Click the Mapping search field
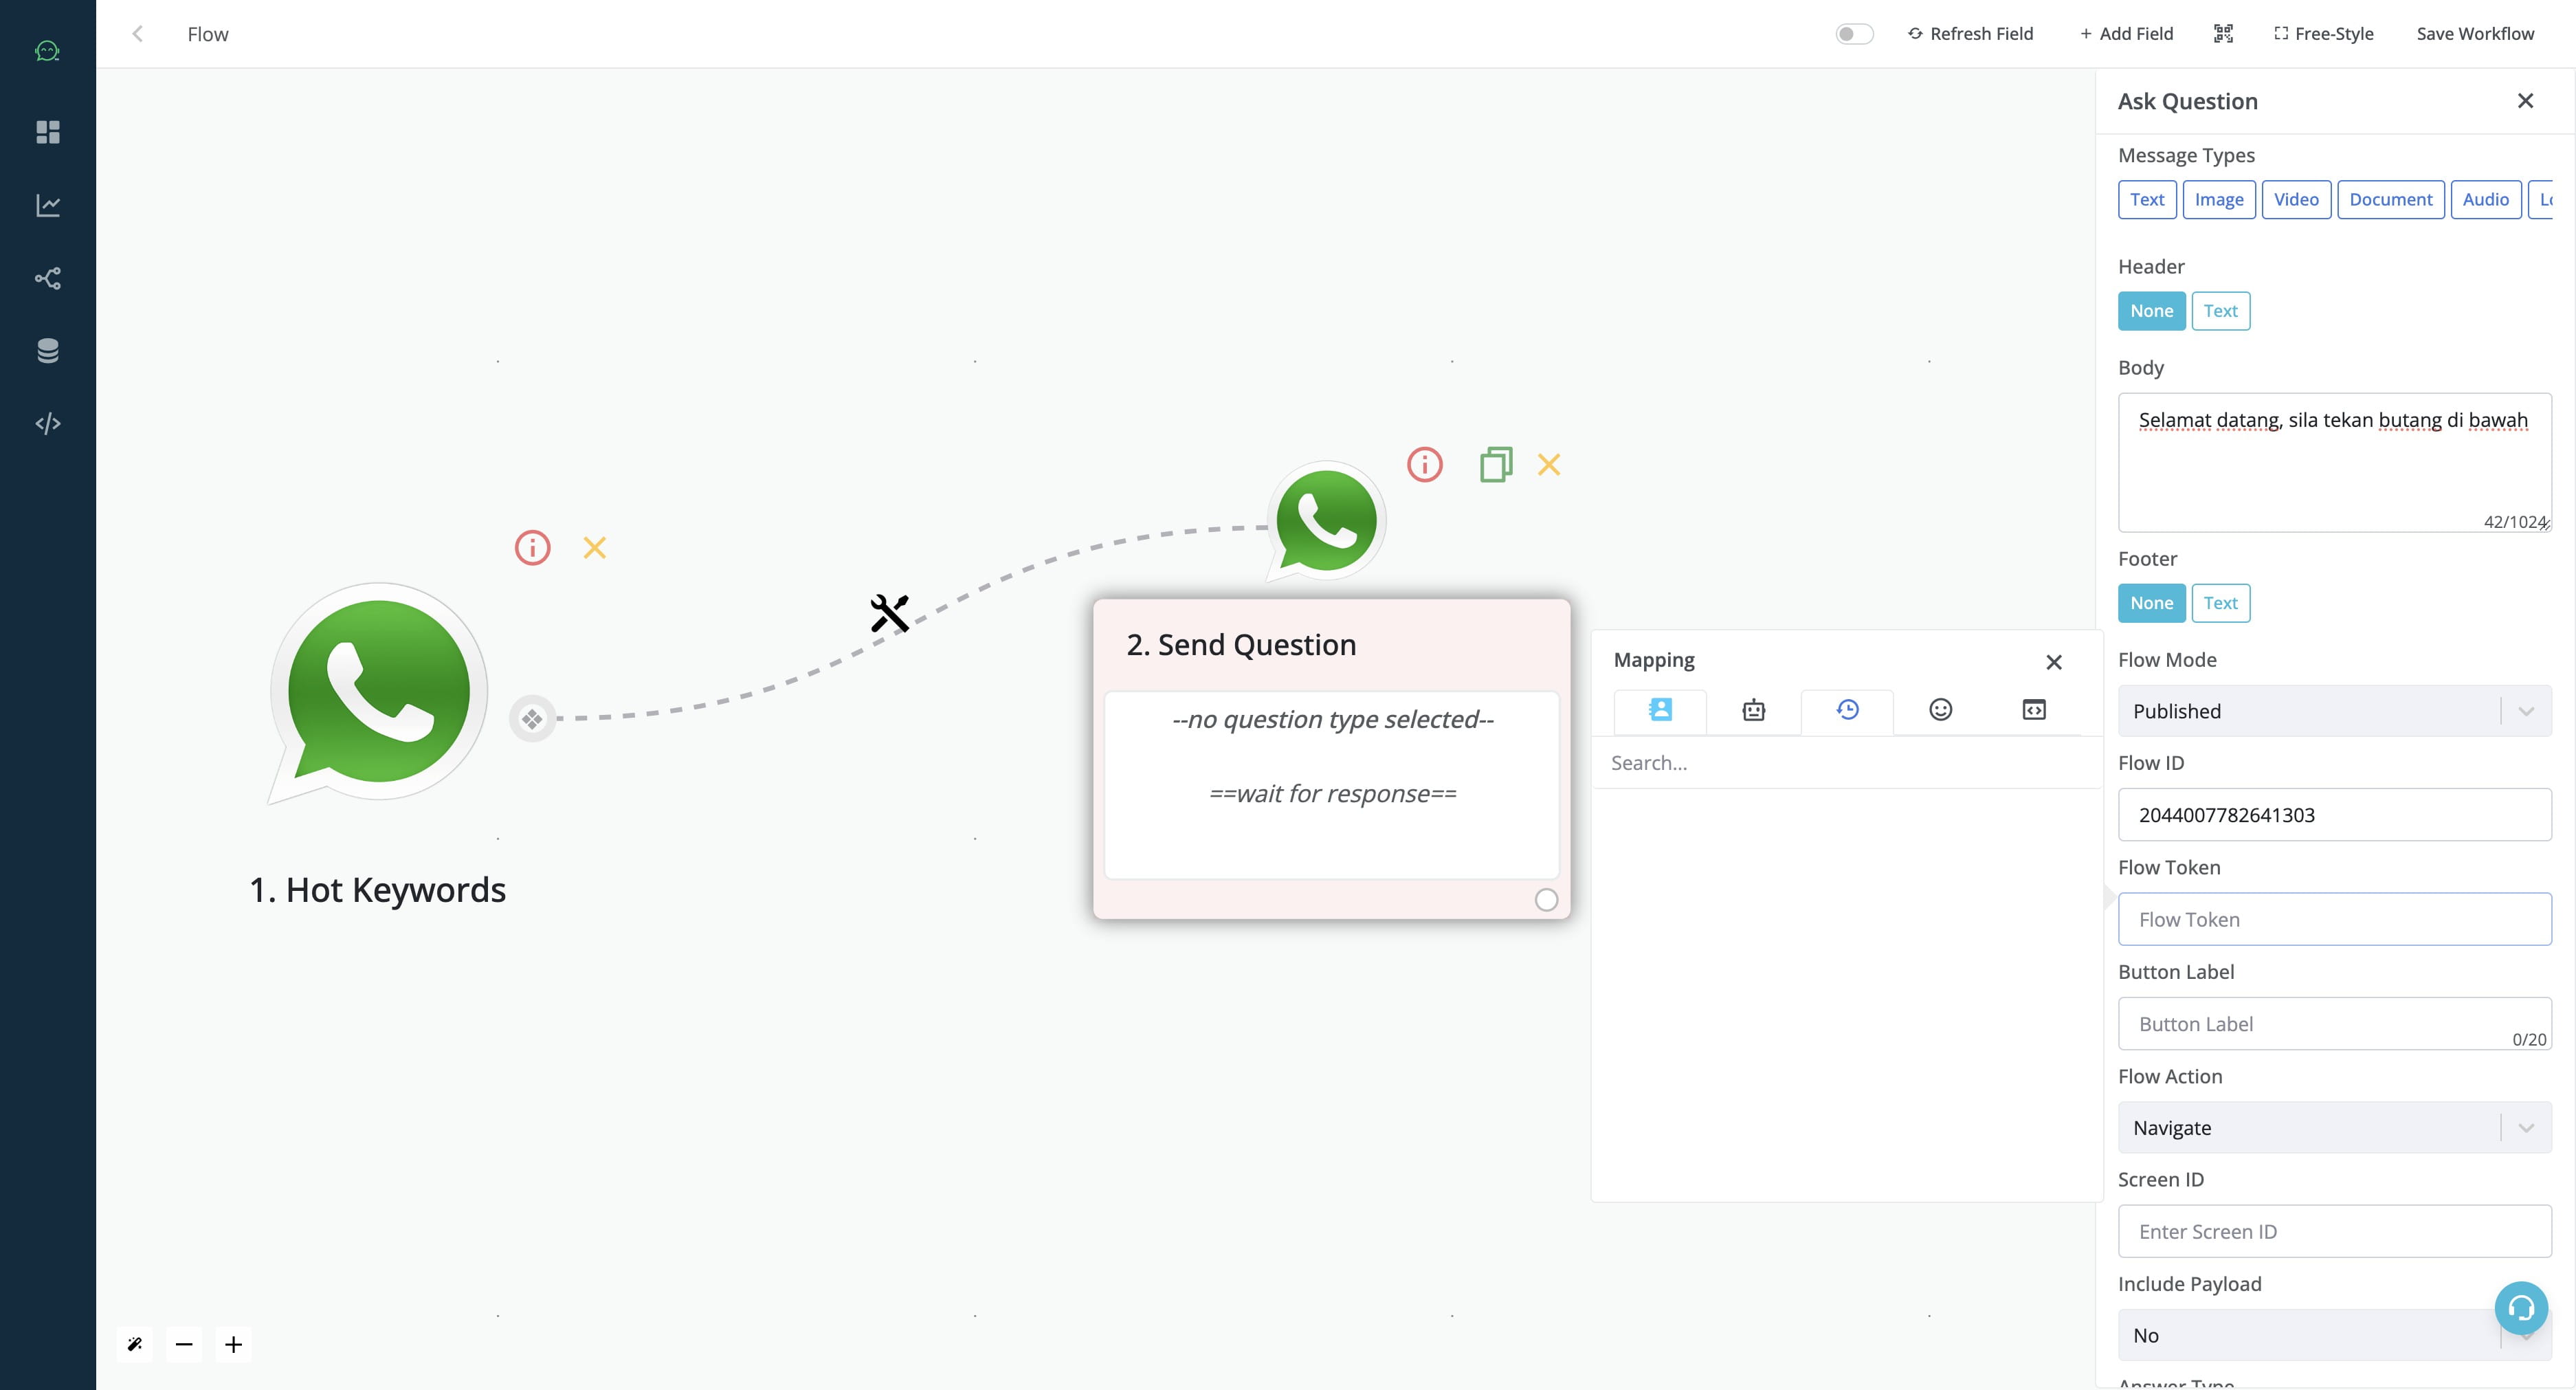Image resolution: width=2576 pixels, height=1390 pixels. (x=1846, y=763)
